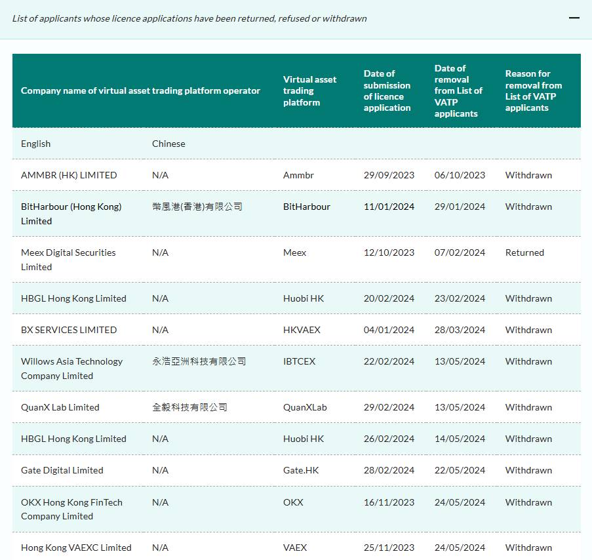This screenshot has height=560, width=592.
Task: Click the submission date 20/02/2024
Action: point(389,299)
